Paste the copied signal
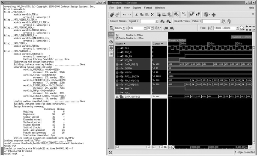This screenshot has width=257, height=156. [x=147, y=15]
